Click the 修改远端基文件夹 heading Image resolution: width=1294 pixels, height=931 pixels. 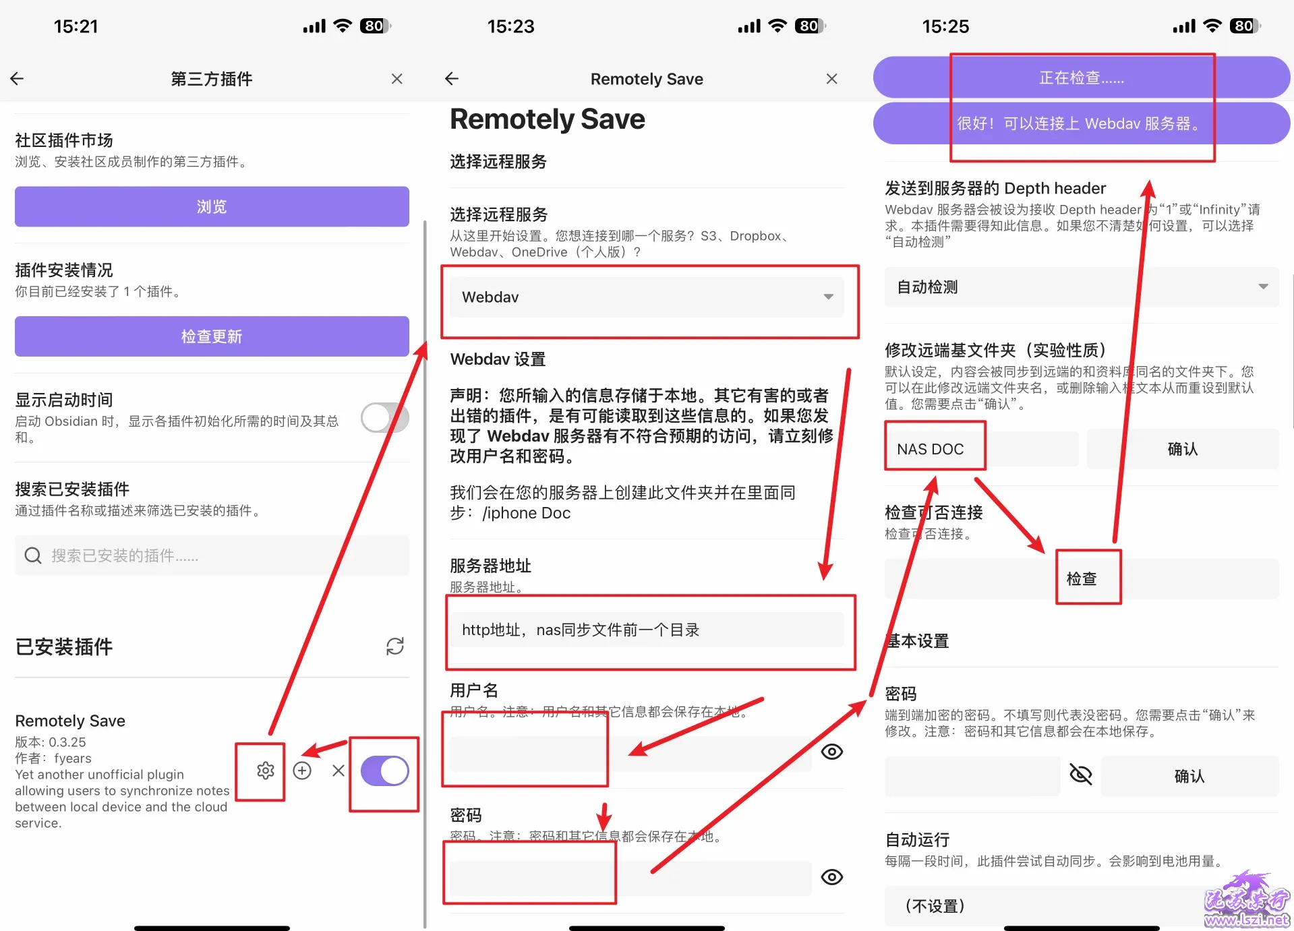point(997,351)
